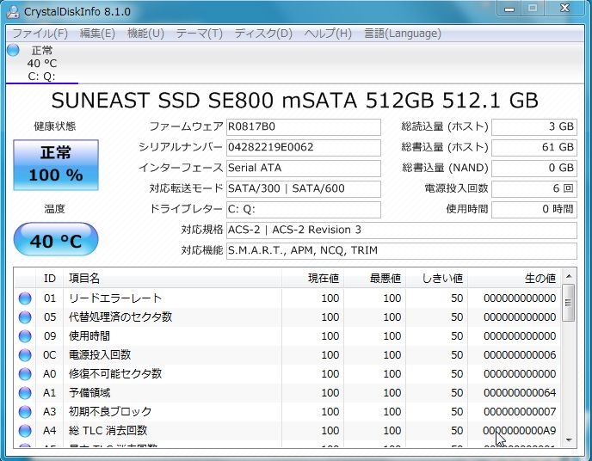Select the 代替処理済のセクタ数 row name

120,317
